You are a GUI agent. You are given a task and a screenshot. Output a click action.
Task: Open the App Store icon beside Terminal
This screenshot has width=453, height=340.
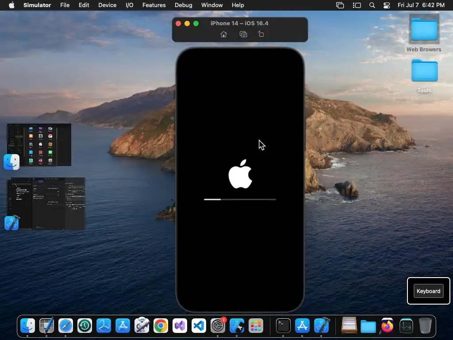pos(302,326)
